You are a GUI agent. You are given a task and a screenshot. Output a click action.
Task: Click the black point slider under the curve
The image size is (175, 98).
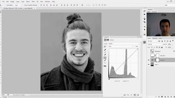click(109, 79)
